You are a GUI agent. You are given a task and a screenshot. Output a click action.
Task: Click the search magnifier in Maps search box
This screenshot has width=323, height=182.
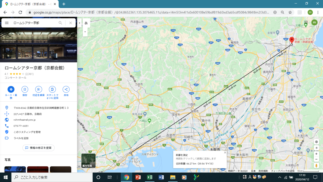61,23
